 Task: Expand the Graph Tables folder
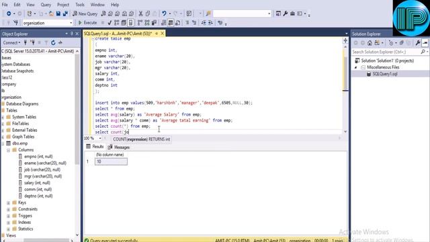[3, 137]
